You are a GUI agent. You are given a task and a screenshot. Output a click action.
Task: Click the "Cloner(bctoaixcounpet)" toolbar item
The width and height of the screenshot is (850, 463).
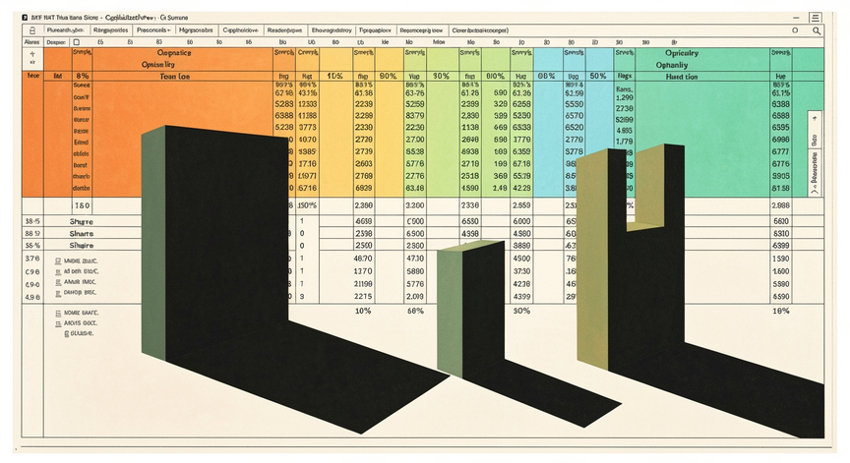(x=480, y=30)
